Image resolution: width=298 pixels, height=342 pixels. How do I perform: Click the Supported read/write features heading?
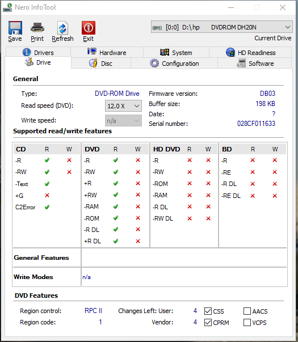[62, 131]
